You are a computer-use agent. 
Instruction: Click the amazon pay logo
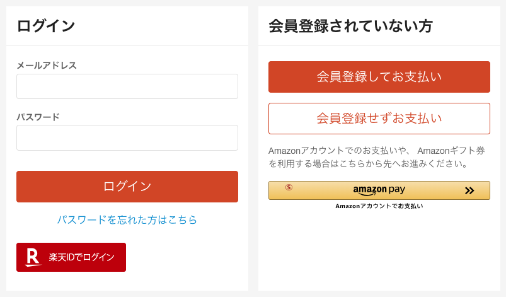coord(379,190)
